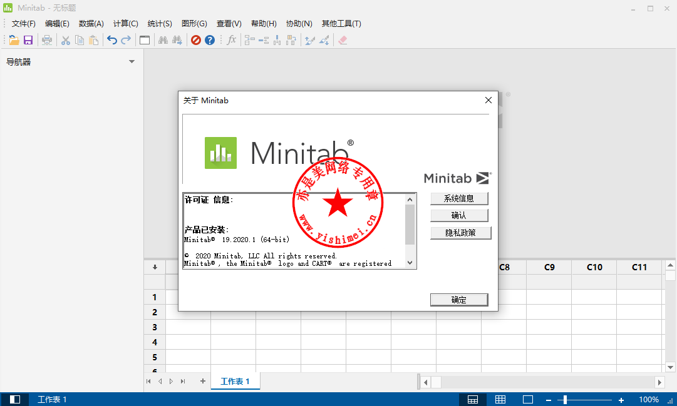Open the 文件(F) menu
Image resolution: width=677 pixels, height=406 pixels.
23,24
